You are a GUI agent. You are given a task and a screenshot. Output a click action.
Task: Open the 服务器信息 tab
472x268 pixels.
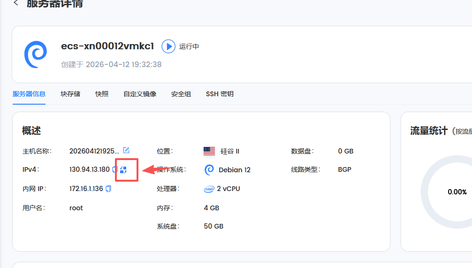tap(29, 94)
